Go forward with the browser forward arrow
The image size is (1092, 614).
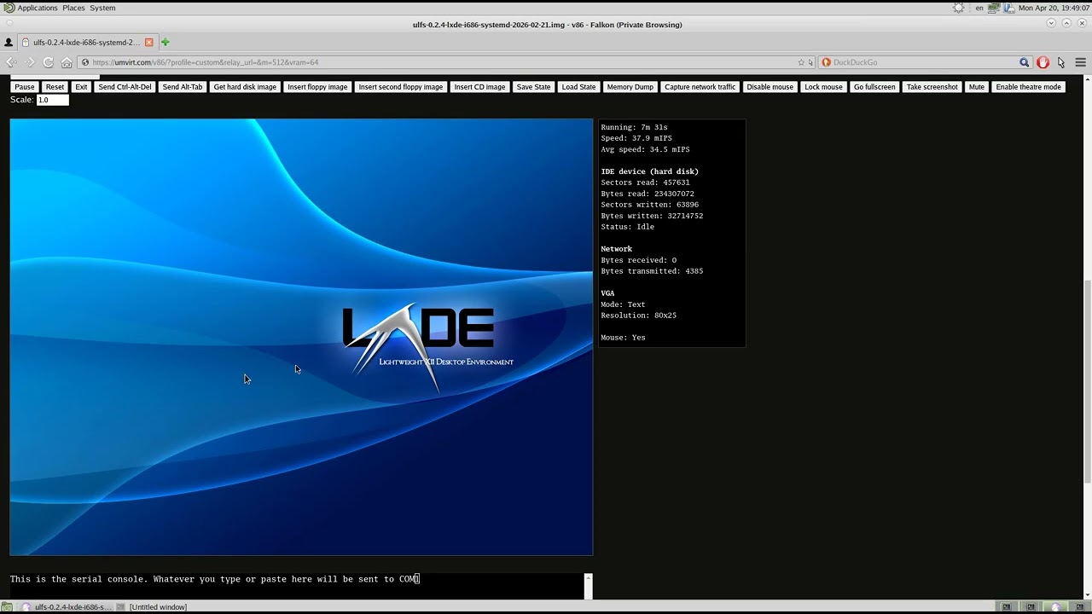coord(29,62)
